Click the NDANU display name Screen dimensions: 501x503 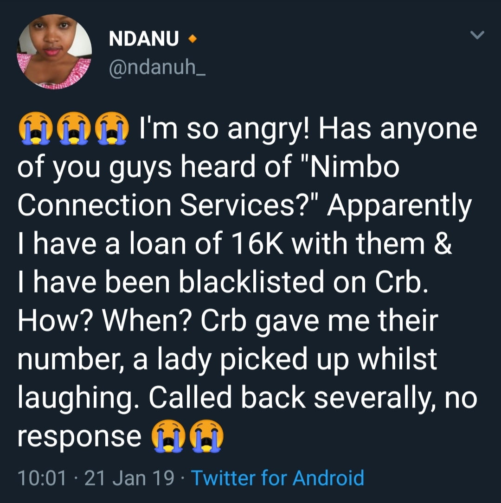(144, 39)
